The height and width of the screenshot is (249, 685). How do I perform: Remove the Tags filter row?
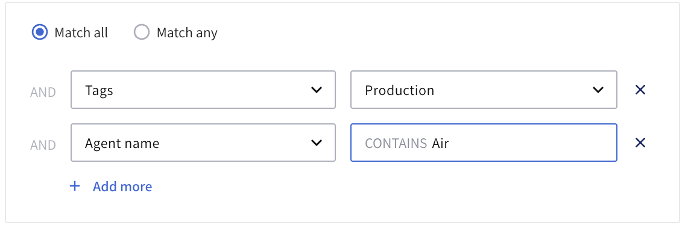click(640, 90)
